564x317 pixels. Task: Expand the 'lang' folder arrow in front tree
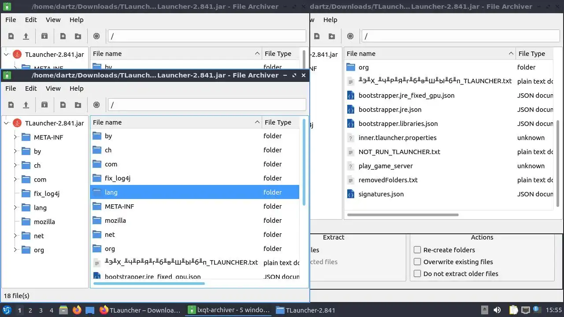click(x=15, y=208)
